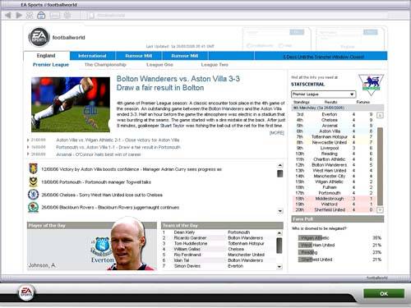Click the Premier League lion logo
The image size is (411, 308).
click(x=371, y=85)
